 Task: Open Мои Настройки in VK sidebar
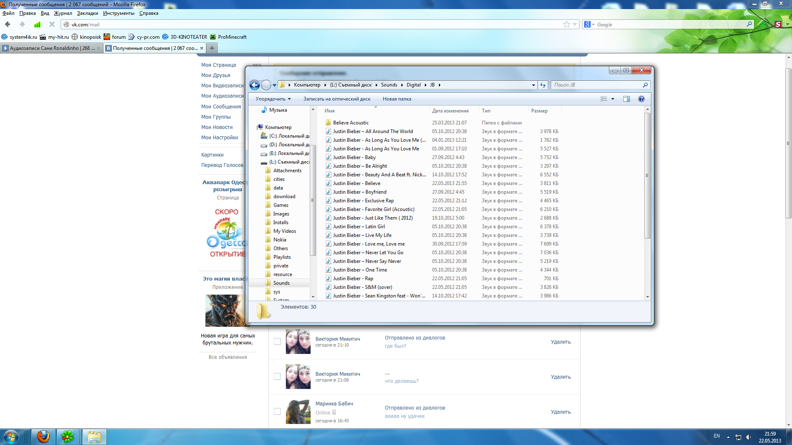pyautogui.click(x=219, y=138)
